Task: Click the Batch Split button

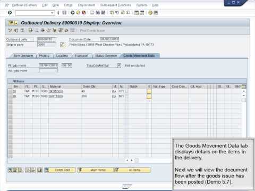Action: click(60, 170)
